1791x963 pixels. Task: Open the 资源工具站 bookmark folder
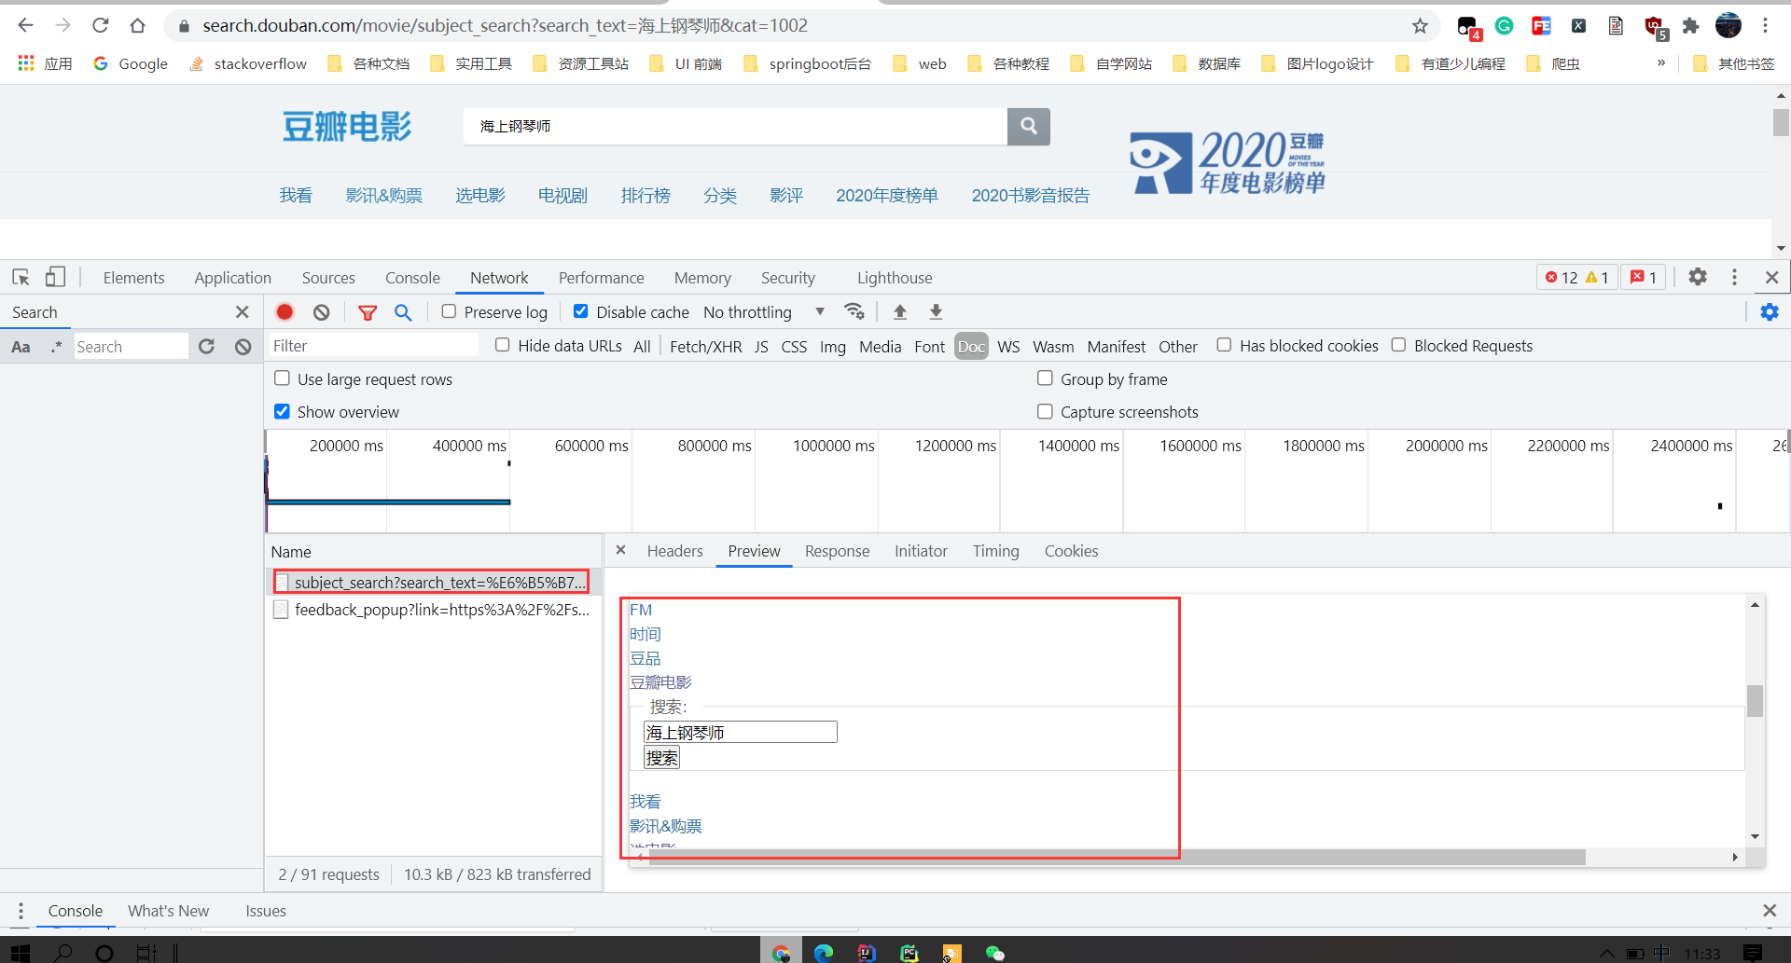pos(580,63)
